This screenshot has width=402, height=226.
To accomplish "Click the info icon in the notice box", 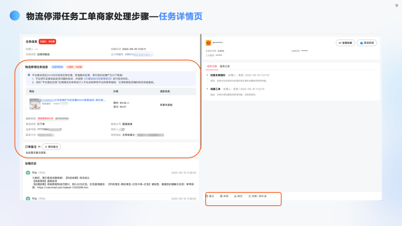I will [x=29, y=75].
